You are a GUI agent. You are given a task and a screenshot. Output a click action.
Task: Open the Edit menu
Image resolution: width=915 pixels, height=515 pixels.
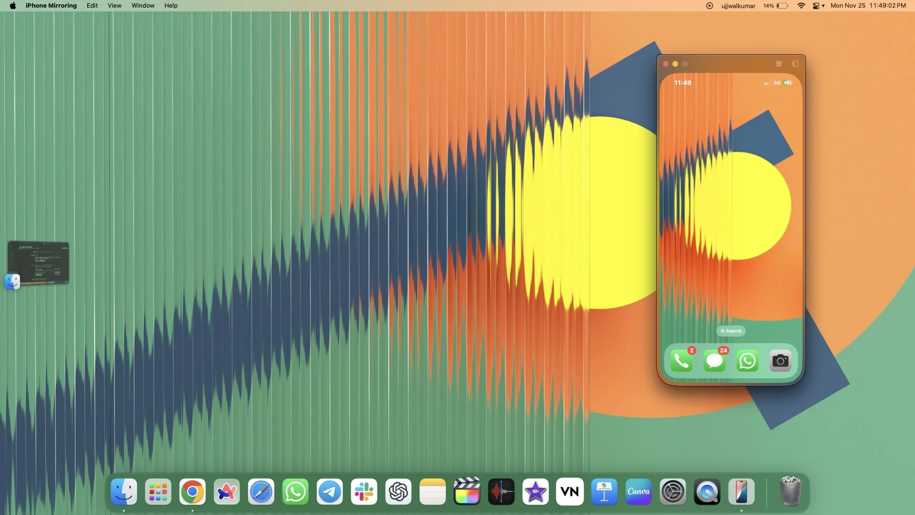[92, 6]
